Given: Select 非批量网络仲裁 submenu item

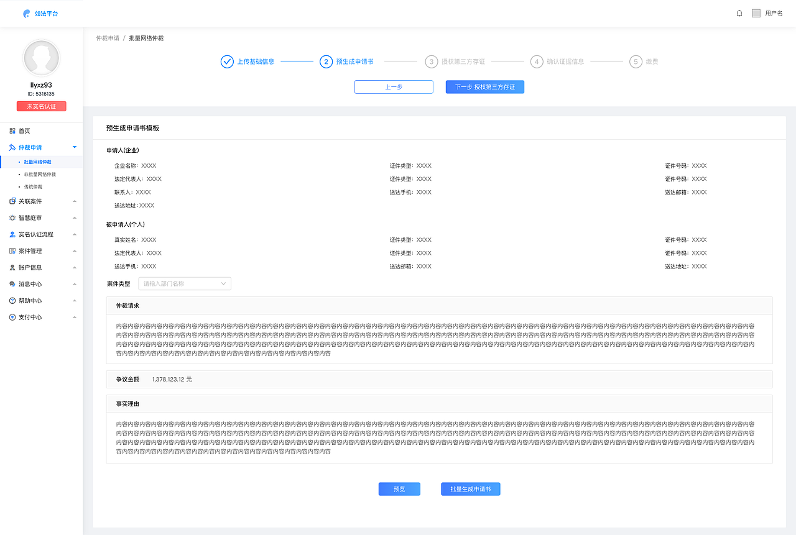Looking at the screenshot, I should click(x=40, y=174).
